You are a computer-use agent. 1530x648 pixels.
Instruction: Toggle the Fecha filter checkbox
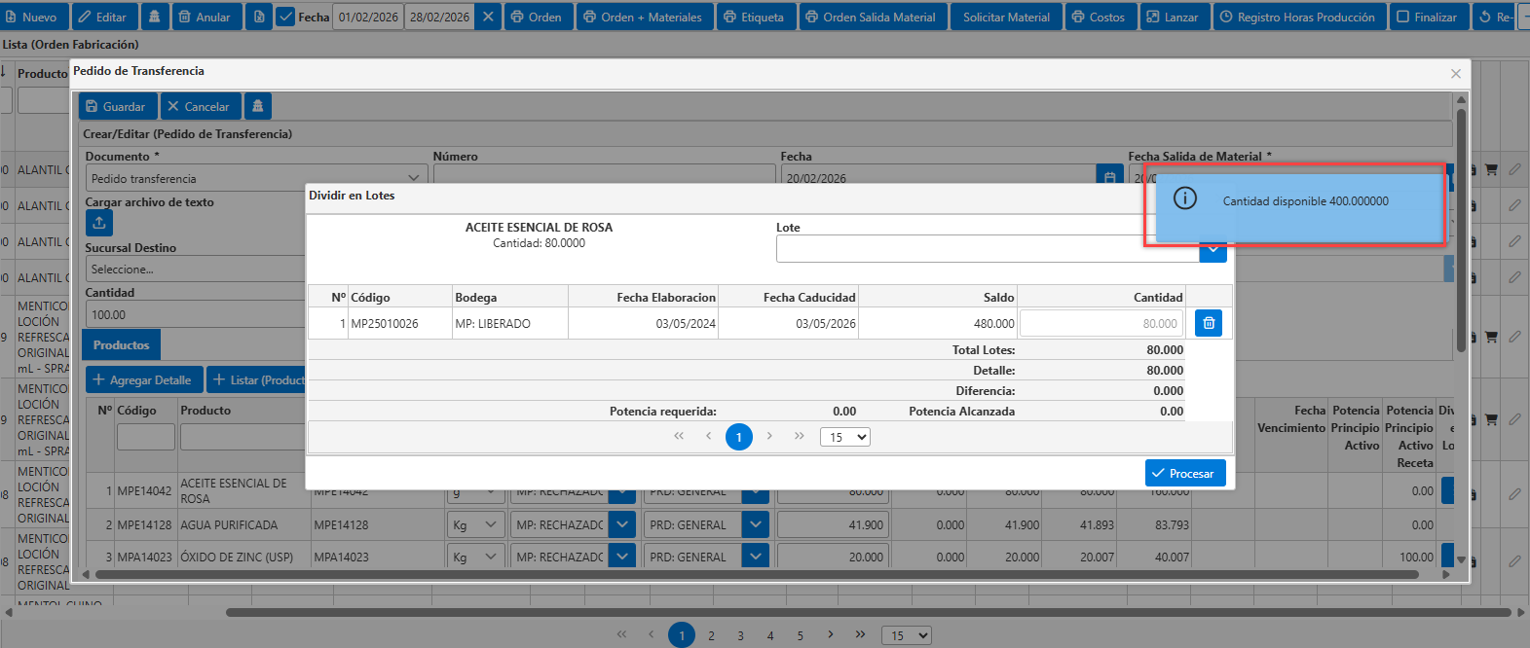click(x=285, y=17)
